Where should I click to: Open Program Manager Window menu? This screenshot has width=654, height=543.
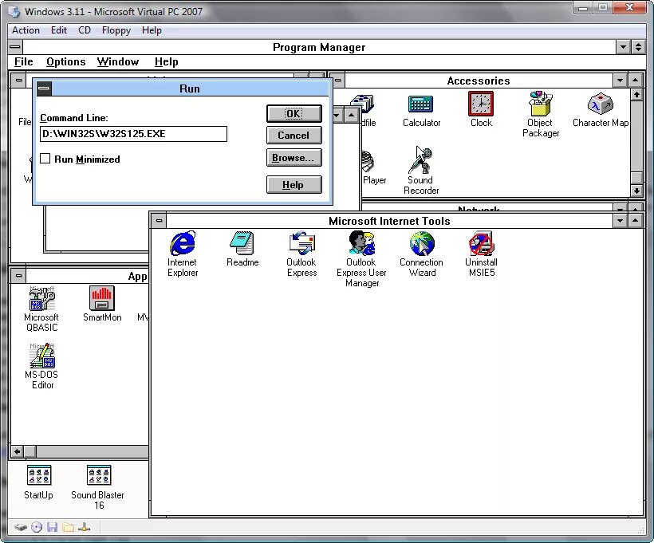[118, 61]
